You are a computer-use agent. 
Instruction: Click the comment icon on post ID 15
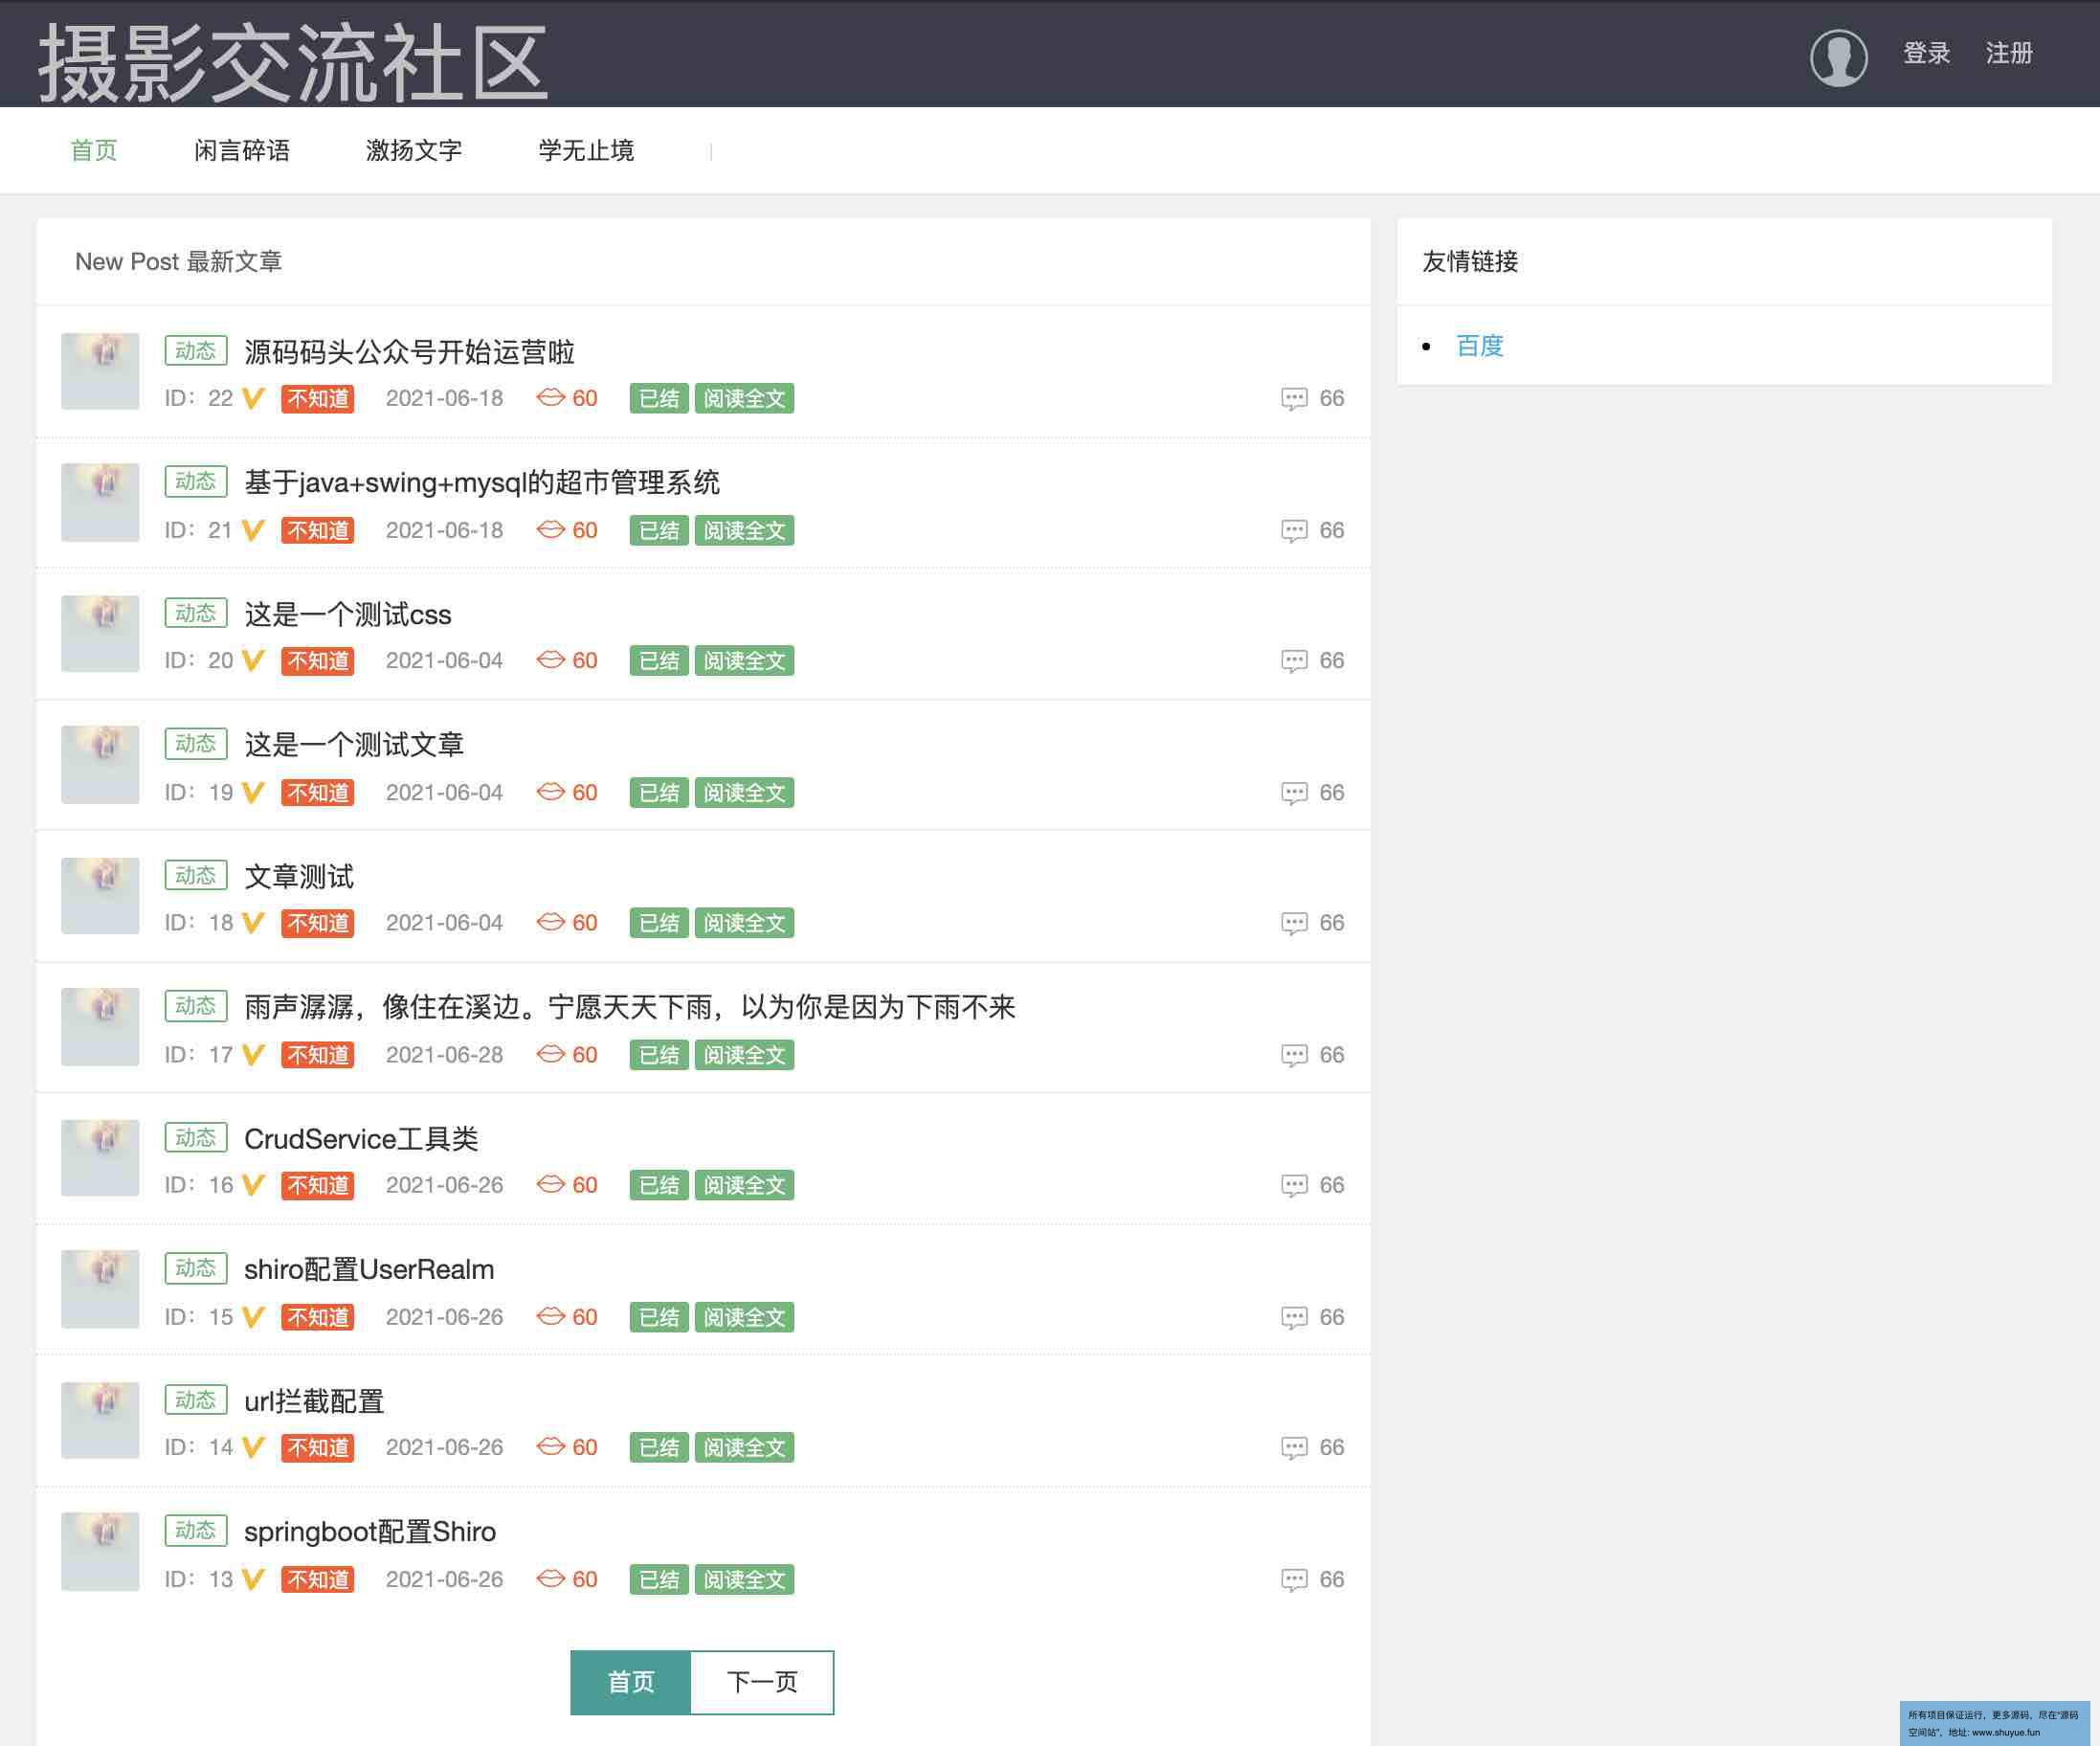(x=1294, y=1317)
